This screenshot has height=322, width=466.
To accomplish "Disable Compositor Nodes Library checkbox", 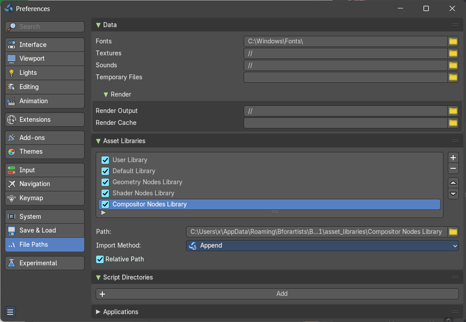I will 105,204.
